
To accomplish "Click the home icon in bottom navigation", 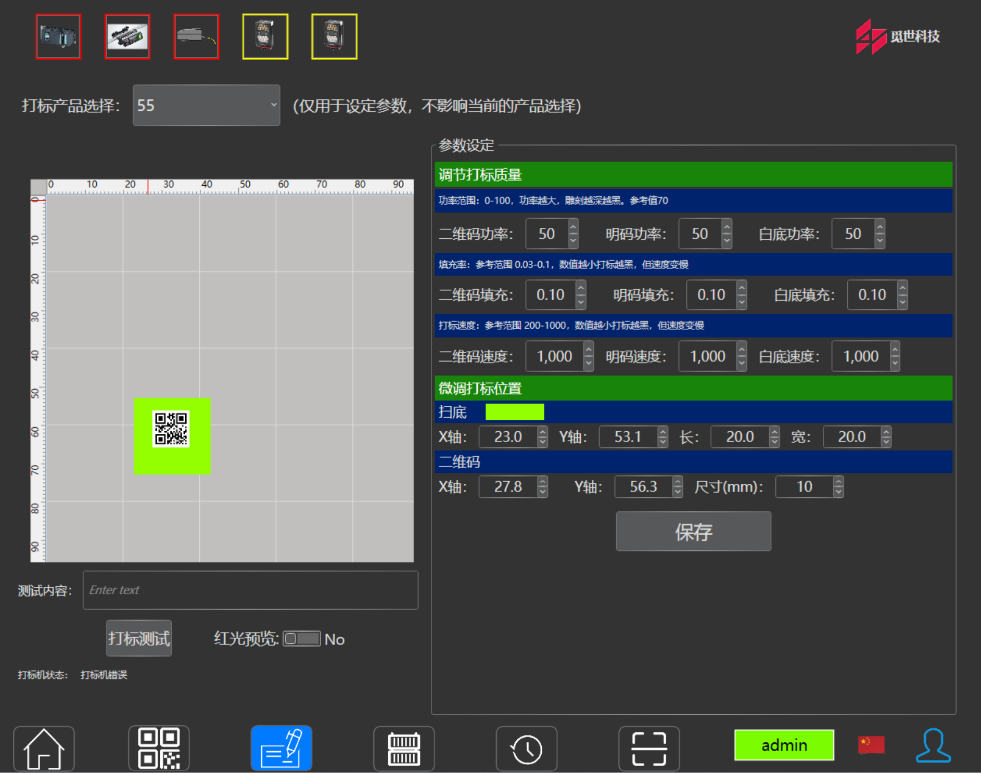I will [x=44, y=748].
